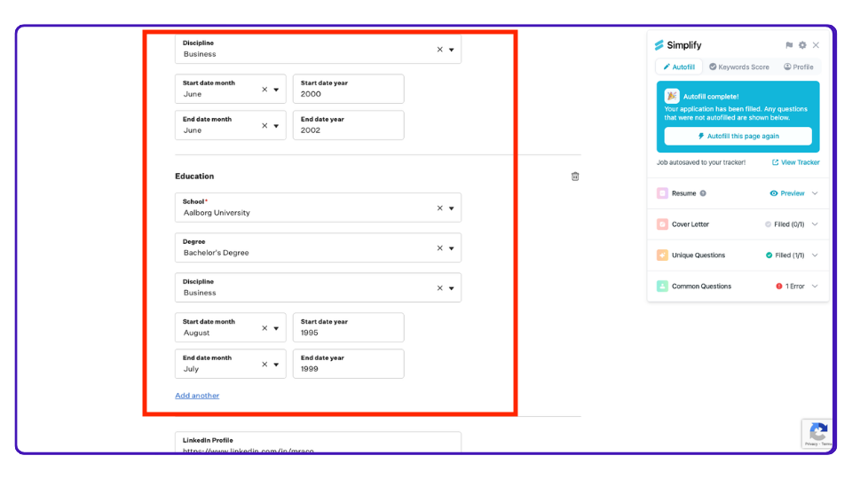
Task: Click the Cover Letter Filled (0/1) status
Action: click(x=785, y=224)
